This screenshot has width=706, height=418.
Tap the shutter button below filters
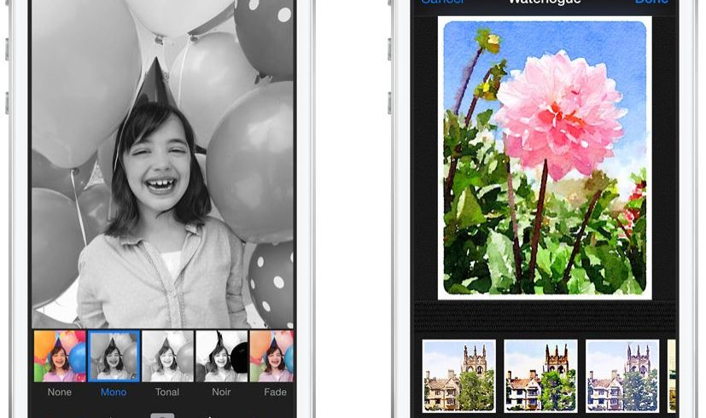click(x=162, y=415)
